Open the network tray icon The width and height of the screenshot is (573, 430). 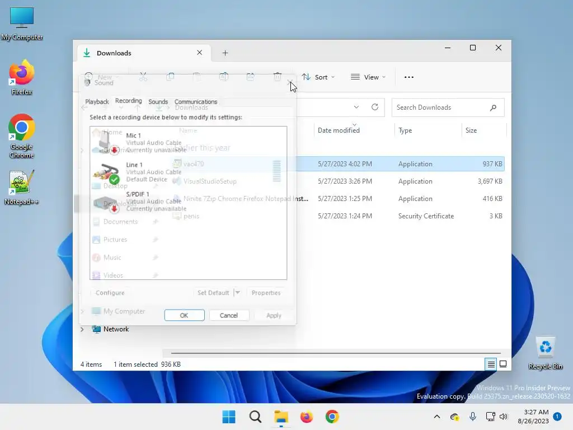point(490,417)
